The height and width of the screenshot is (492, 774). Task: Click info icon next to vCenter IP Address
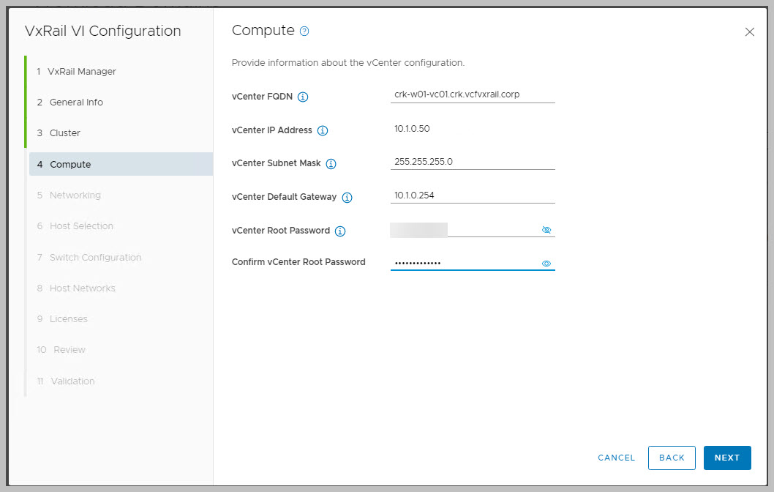323,131
